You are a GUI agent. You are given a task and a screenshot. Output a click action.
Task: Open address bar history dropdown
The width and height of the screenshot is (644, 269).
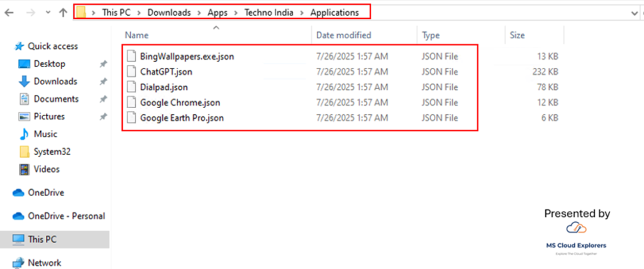coord(634,13)
